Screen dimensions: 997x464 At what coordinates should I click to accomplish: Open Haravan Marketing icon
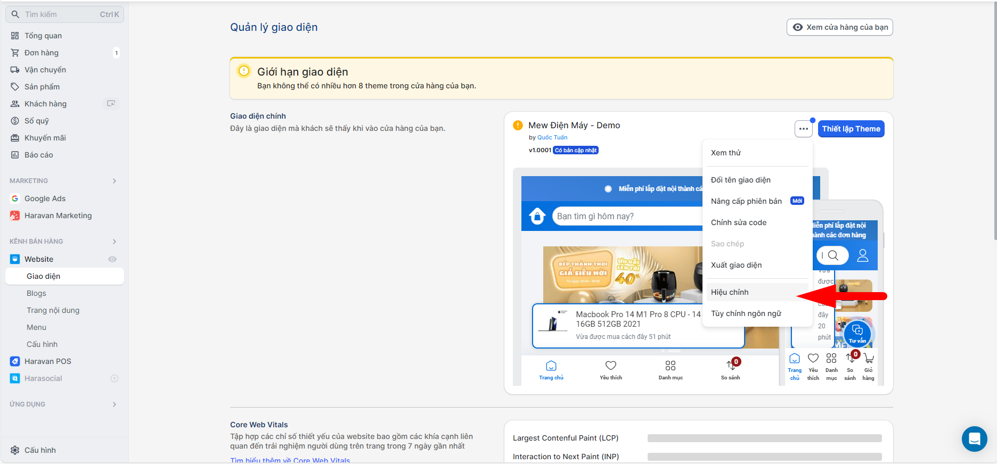[x=15, y=216]
